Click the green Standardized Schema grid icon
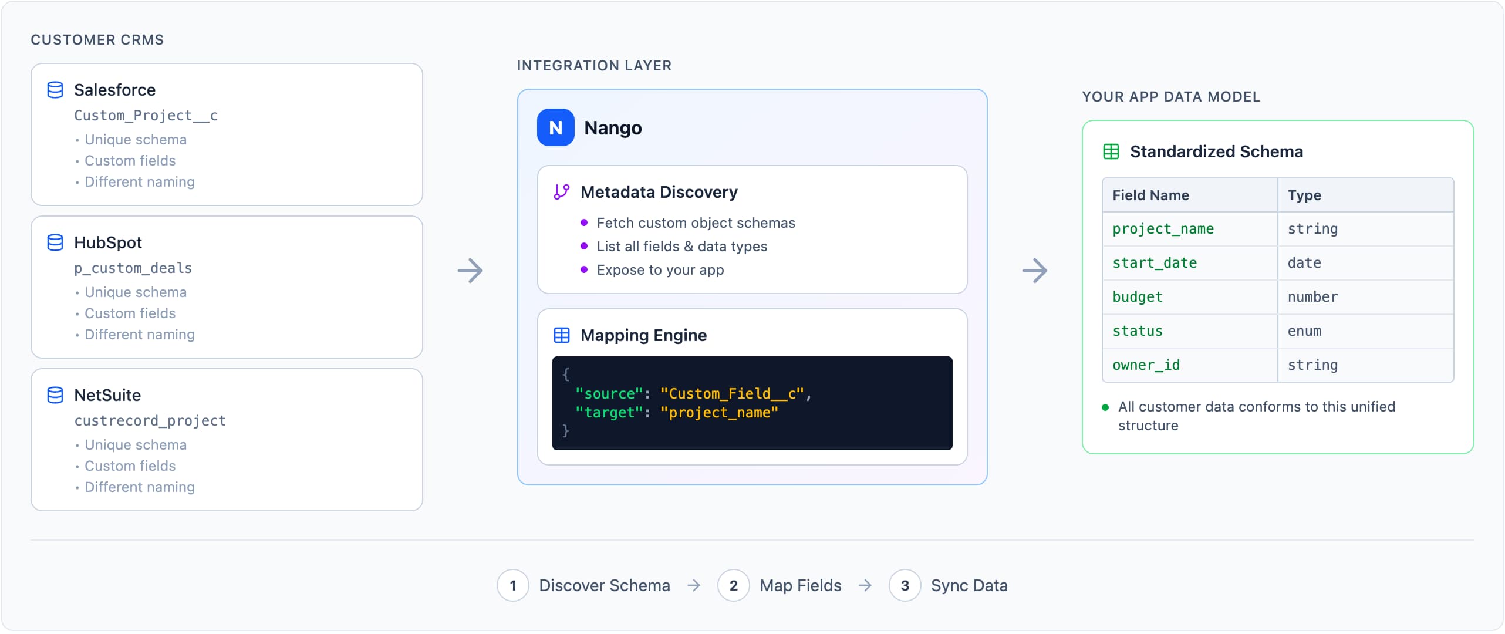1505x634 pixels. click(x=1111, y=151)
